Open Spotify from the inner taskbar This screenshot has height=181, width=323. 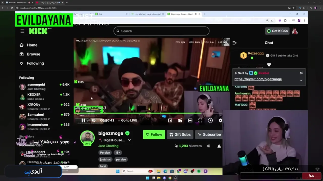click(x=199, y=171)
